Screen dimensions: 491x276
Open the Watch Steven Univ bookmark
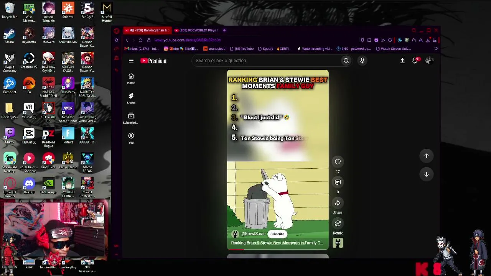[393, 49]
